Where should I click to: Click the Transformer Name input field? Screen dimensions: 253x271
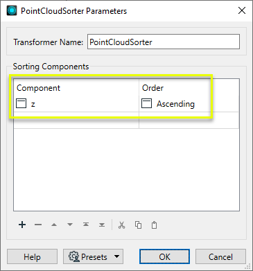(x=164, y=42)
